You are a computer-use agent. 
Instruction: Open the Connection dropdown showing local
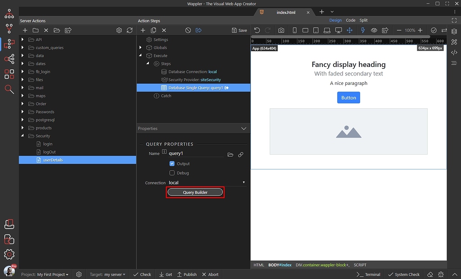243,182
